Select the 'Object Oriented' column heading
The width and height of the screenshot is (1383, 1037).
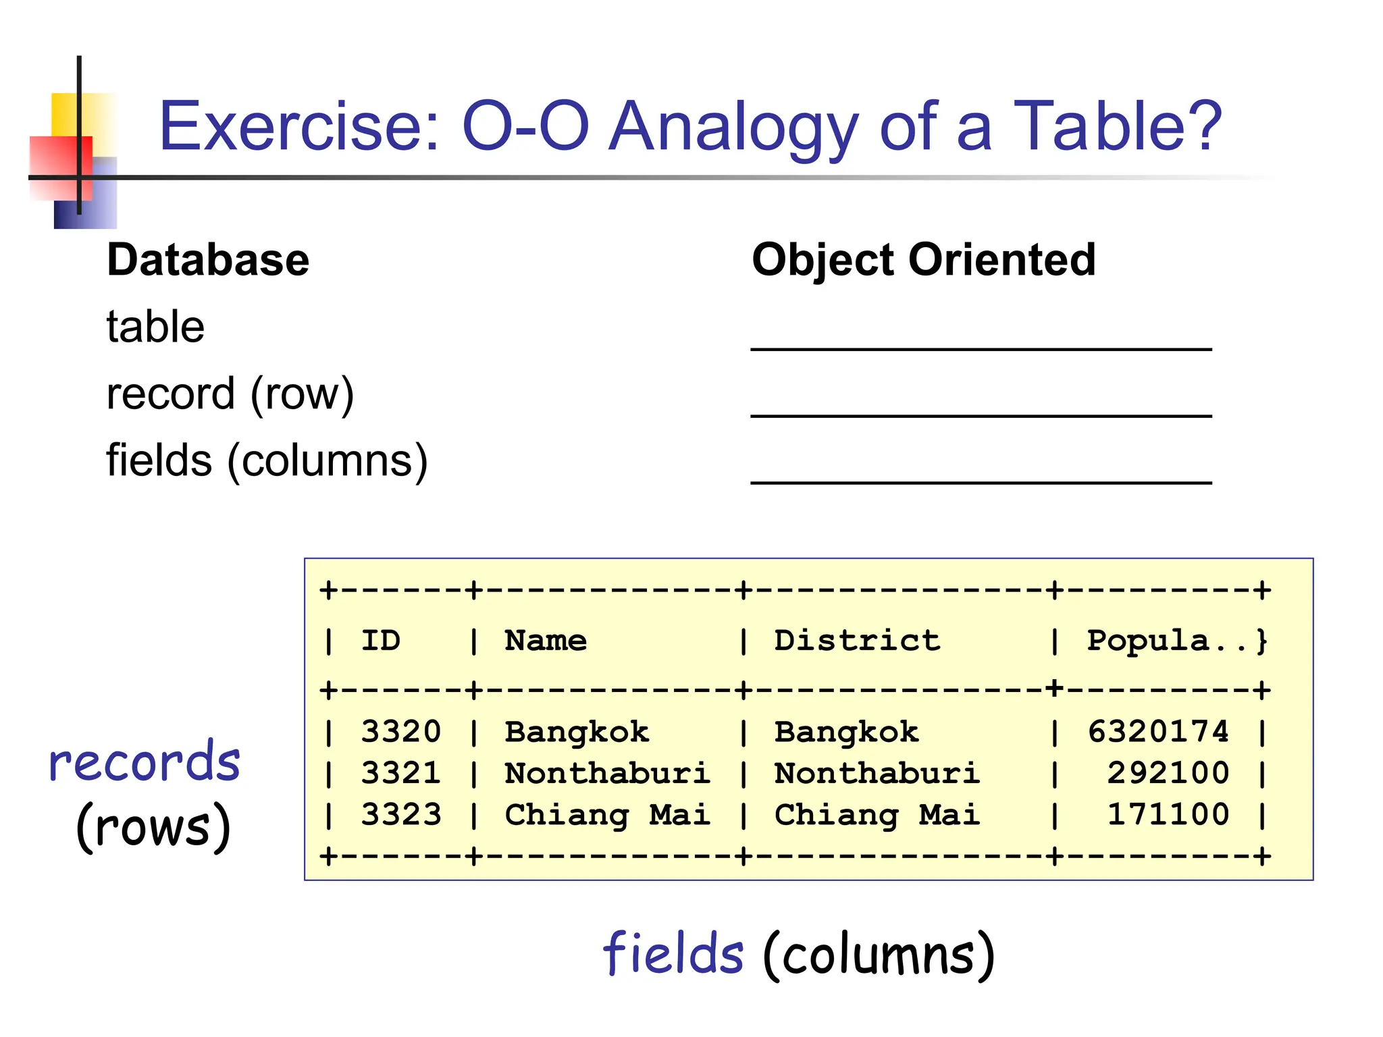(923, 260)
